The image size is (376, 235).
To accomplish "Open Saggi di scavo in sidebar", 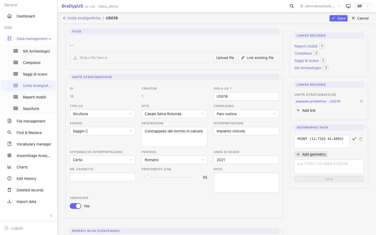I will tap(29, 74).
